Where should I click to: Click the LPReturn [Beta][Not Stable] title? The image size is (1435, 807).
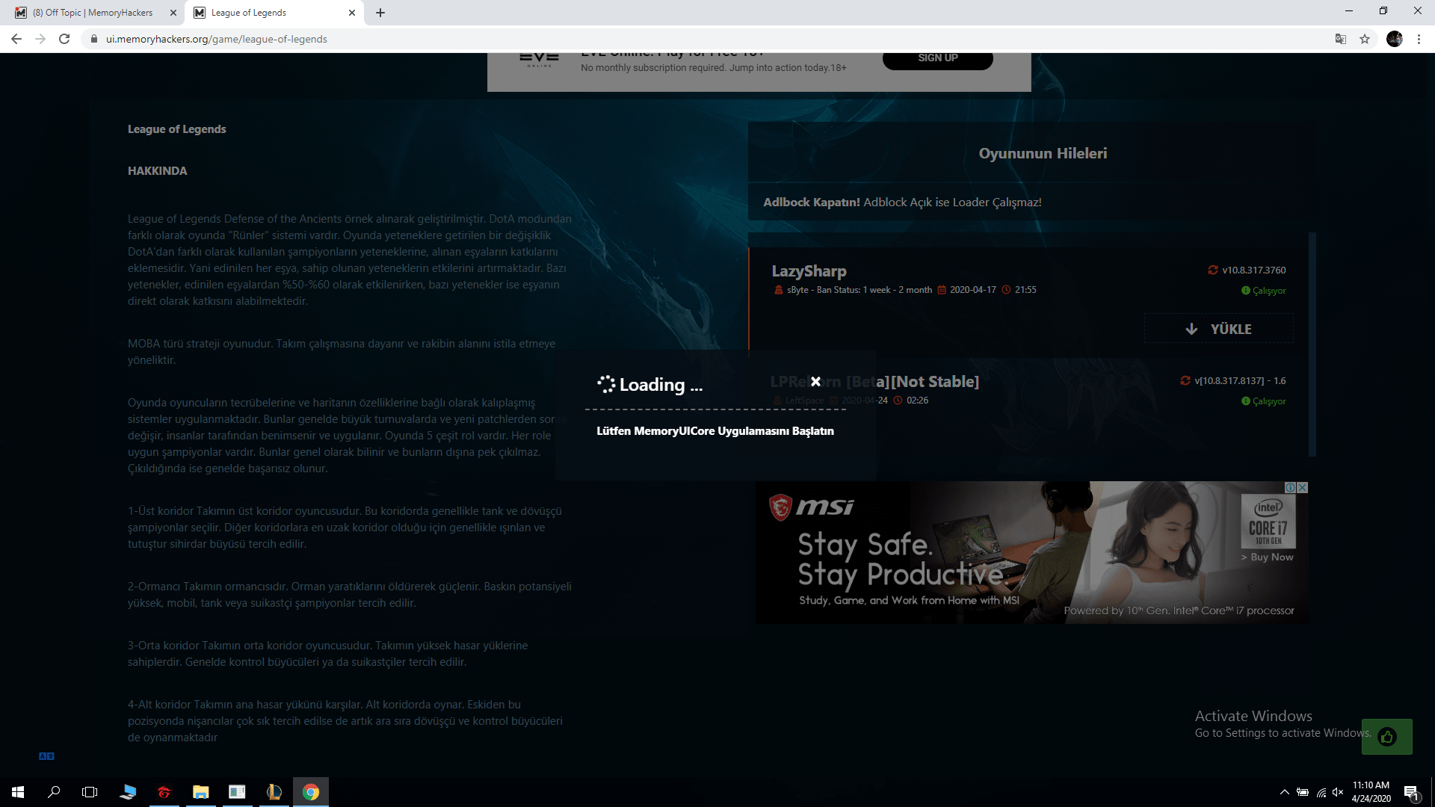point(874,381)
